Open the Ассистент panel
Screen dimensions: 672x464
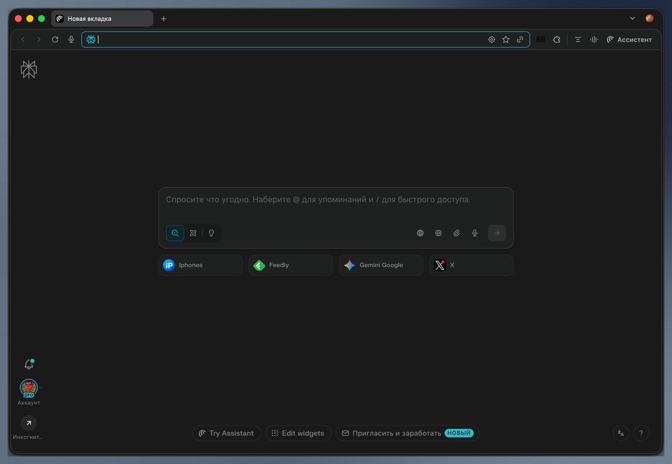pos(629,40)
